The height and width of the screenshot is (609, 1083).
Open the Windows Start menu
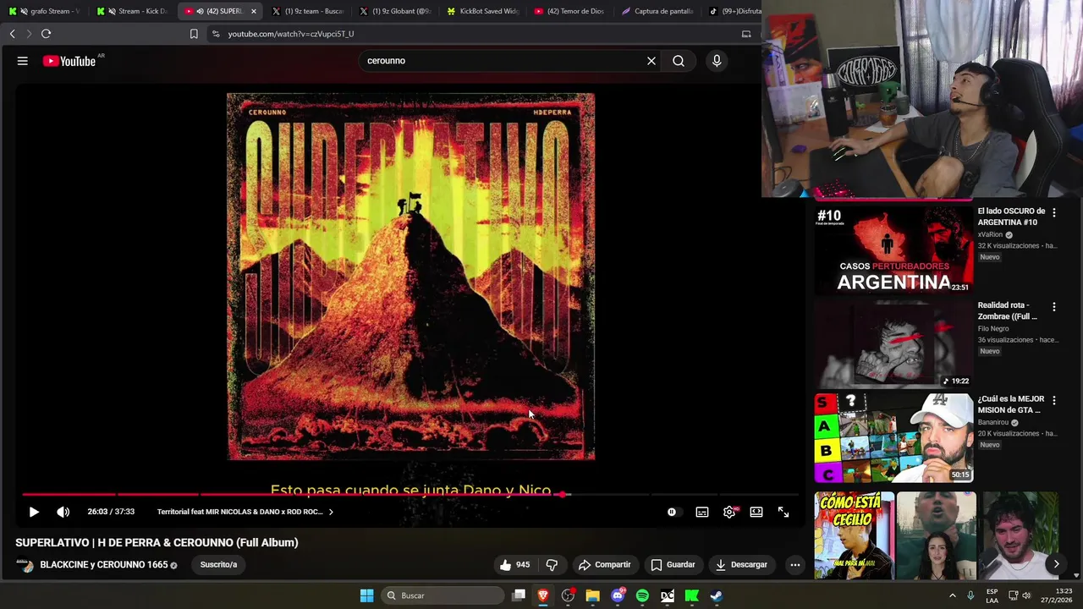tap(366, 595)
